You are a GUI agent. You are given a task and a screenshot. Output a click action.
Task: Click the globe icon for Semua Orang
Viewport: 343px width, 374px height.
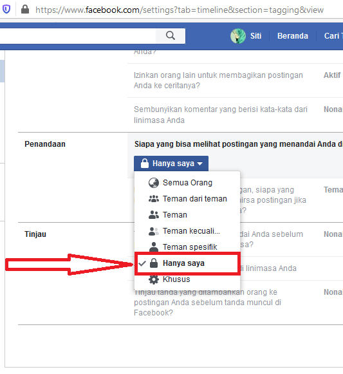point(154,183)
